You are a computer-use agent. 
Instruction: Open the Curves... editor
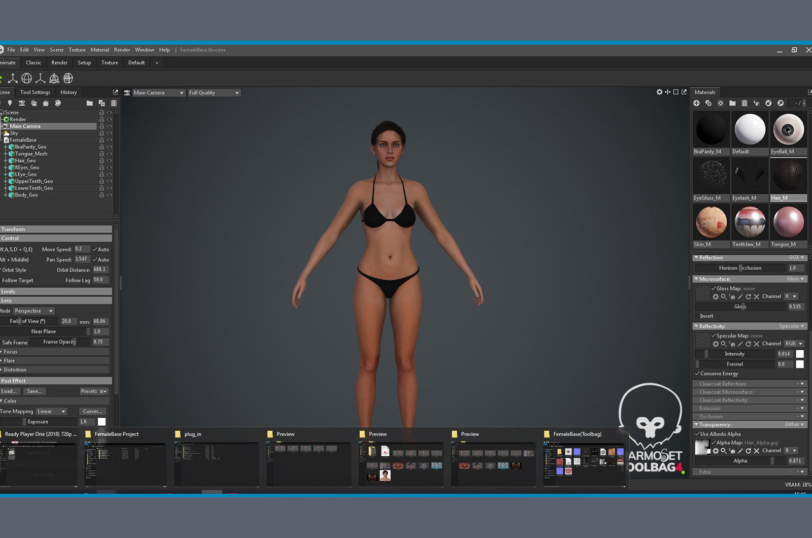[92, 411]
